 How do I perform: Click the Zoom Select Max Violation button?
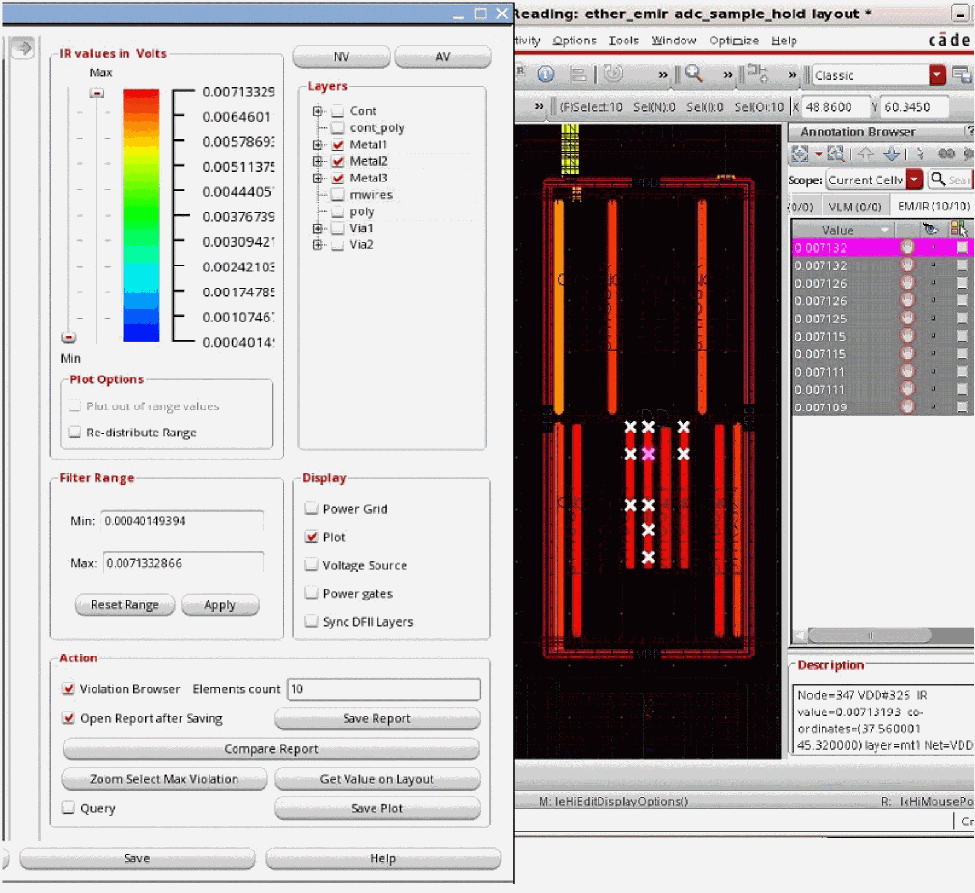tap(164, 779)
